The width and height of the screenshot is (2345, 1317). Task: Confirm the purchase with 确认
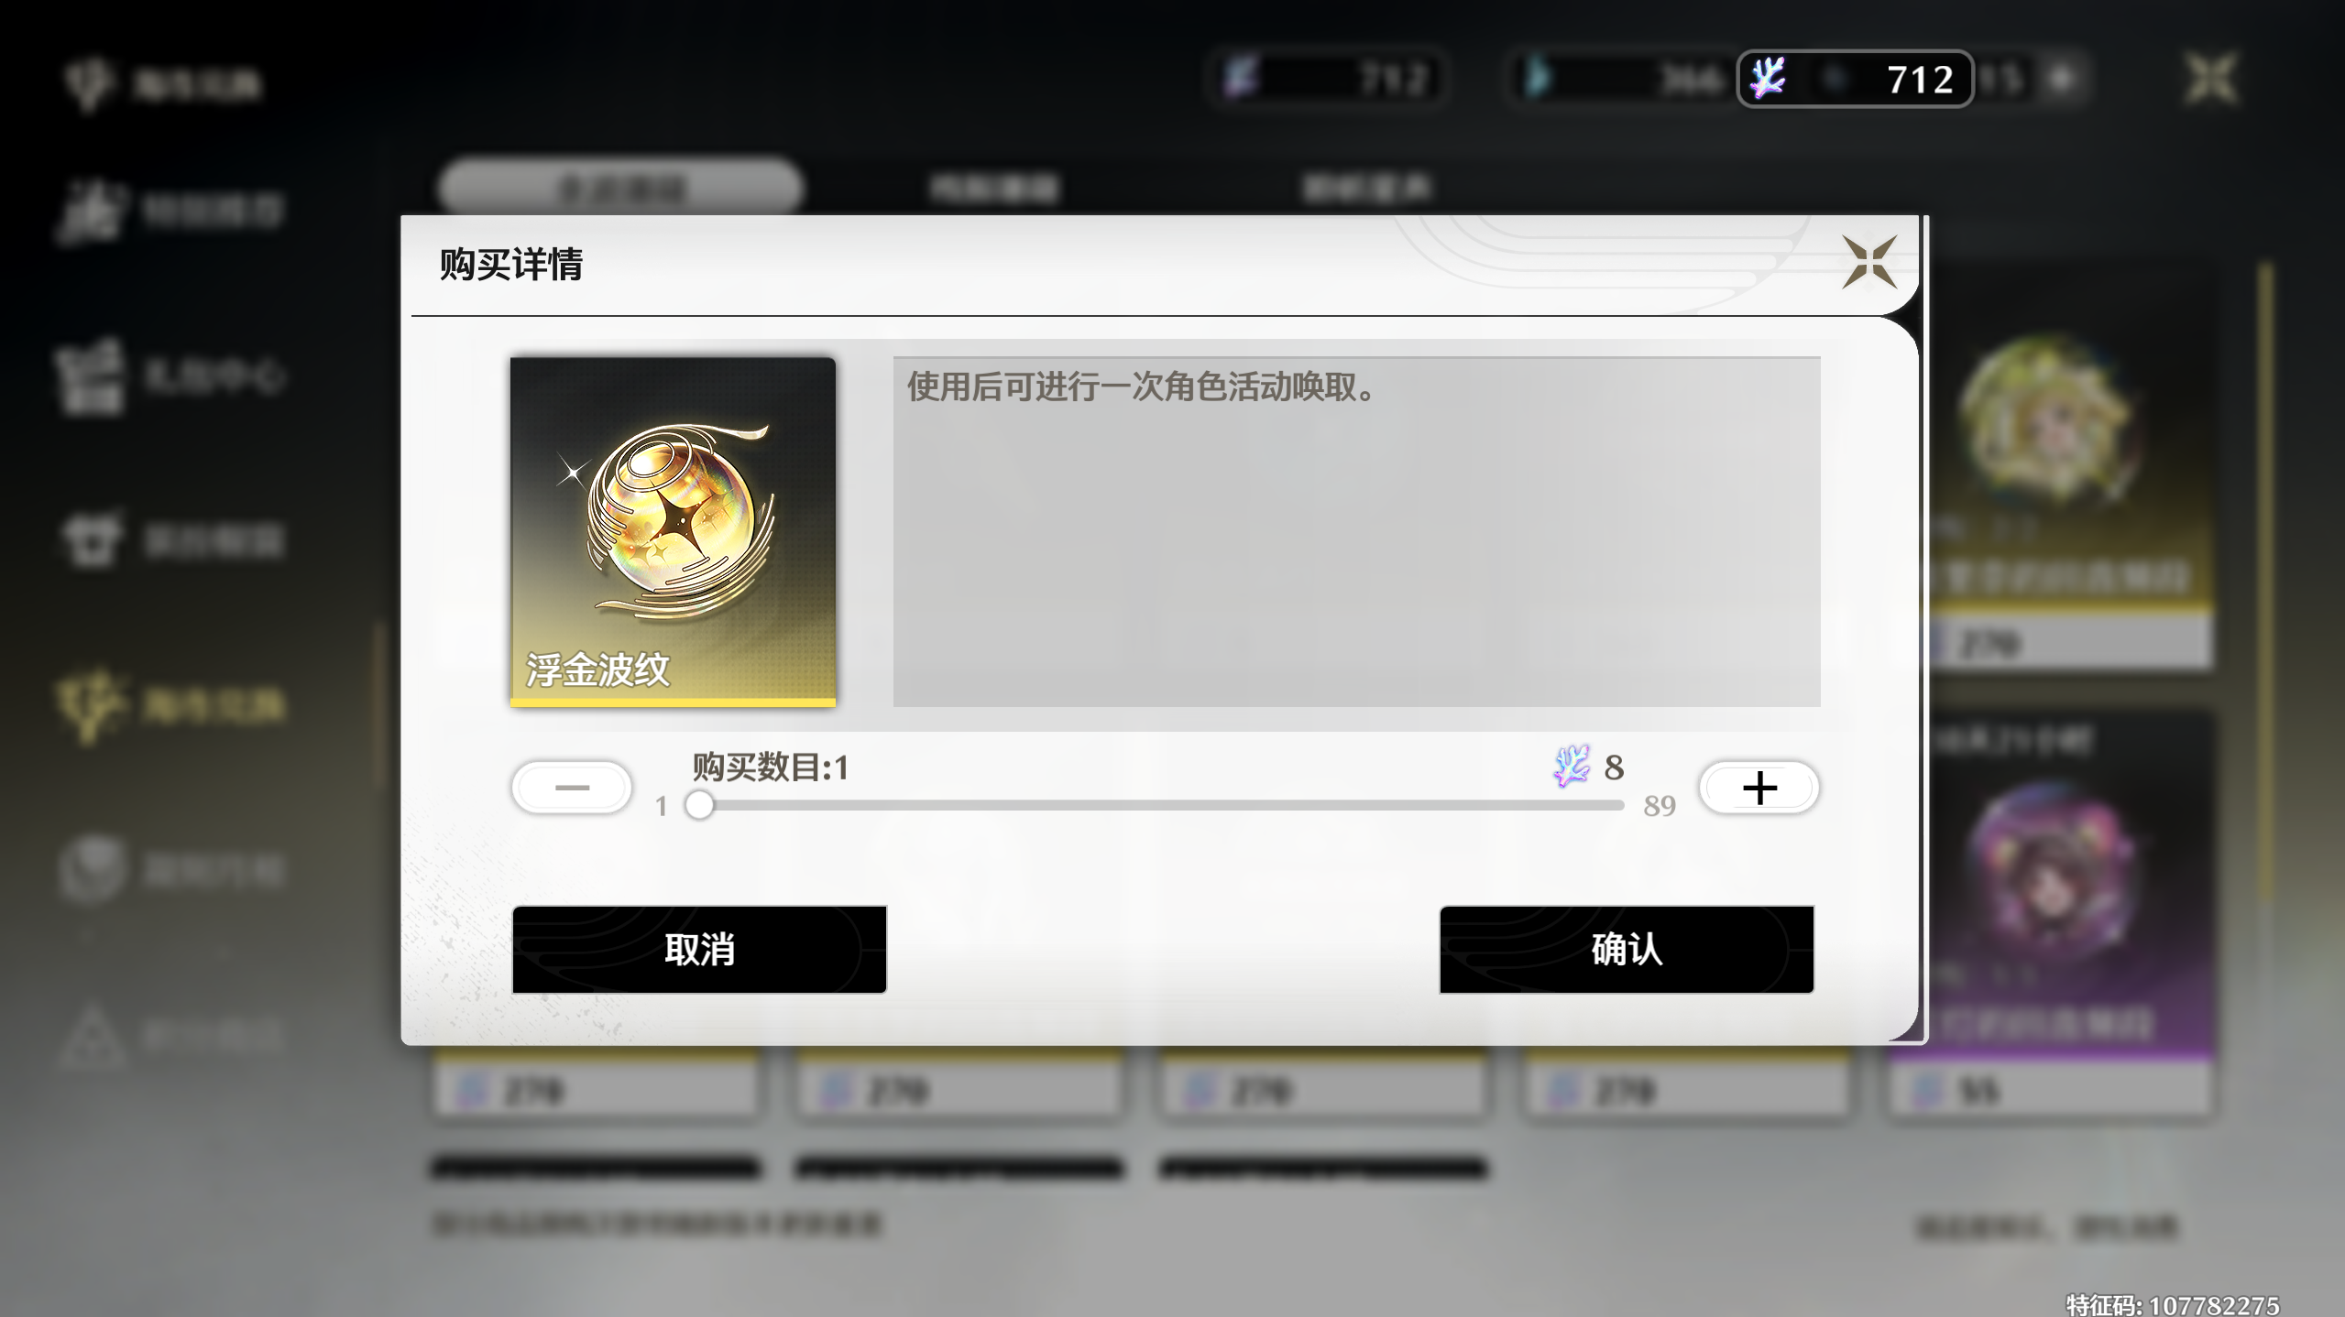[x=1627, y=950]
